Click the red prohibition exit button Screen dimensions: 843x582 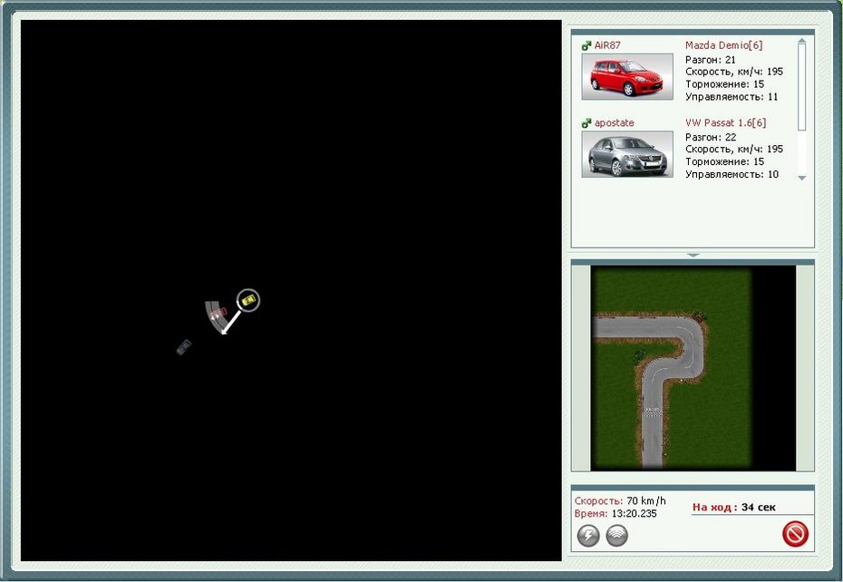tap(795, 534)
